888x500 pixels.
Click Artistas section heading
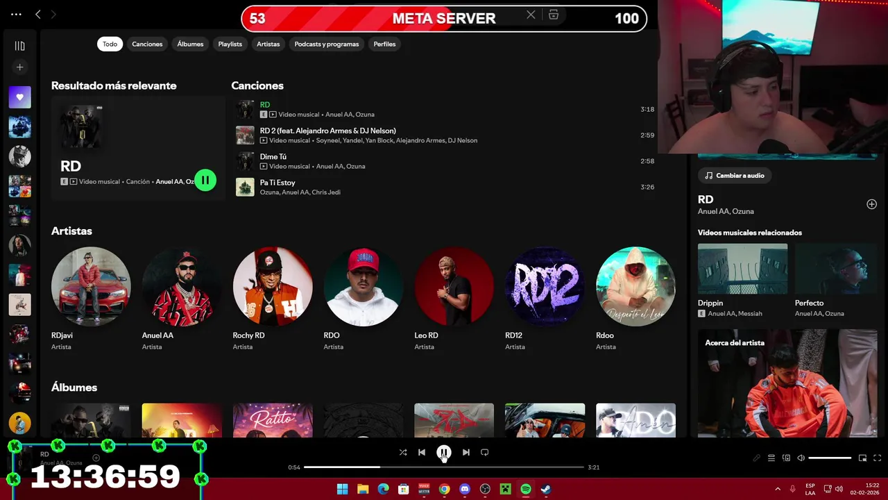coord(71,231)
